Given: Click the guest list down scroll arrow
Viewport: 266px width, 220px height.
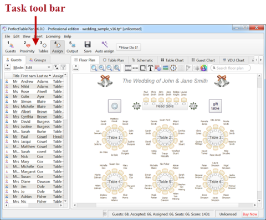Looking at the screenshot, I should (65, 201).
